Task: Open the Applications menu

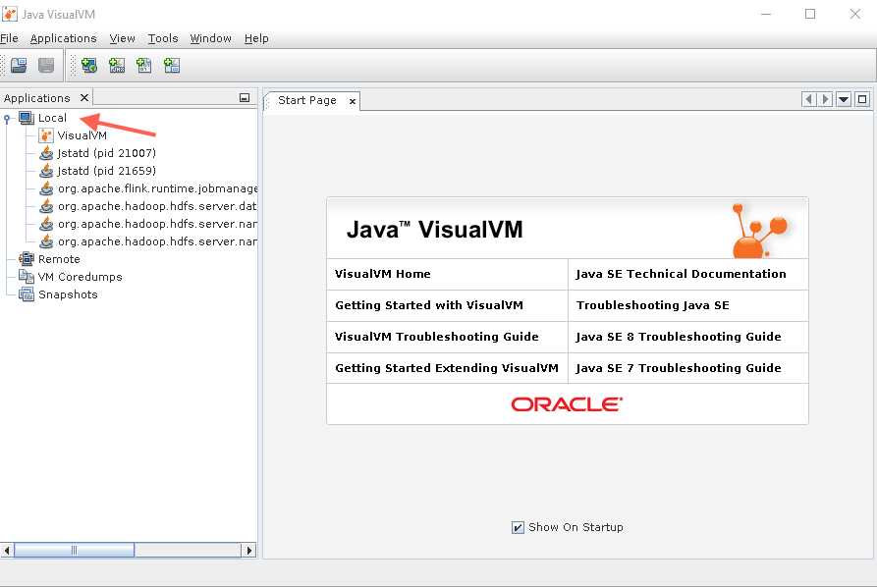Action: [63, 38]
